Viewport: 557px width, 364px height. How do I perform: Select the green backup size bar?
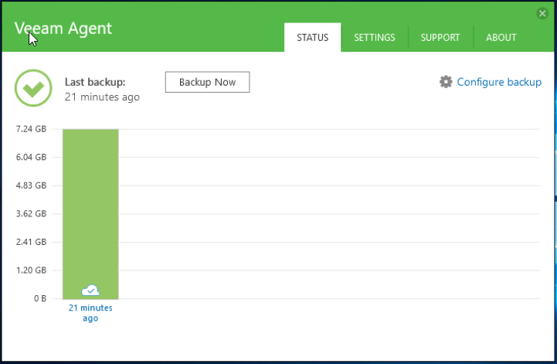[90, 214]
